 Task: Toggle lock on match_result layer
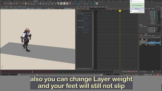tap(140, 41)
